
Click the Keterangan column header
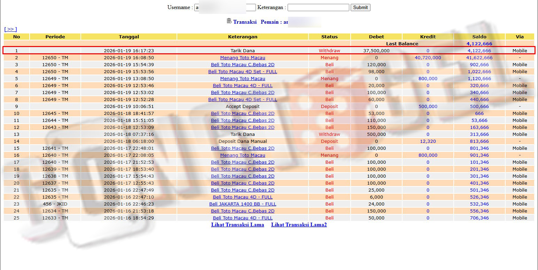pos(242,37)
